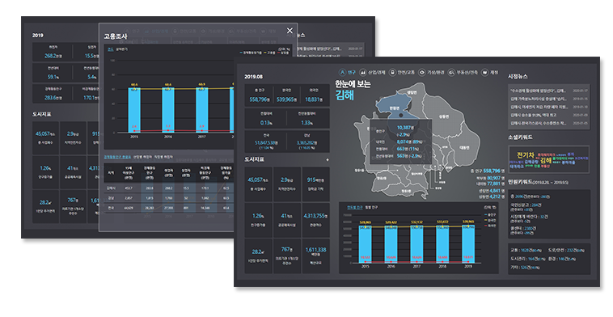Click the 0.13% change value
Image resolution: width=613 pixels, height=317 pixels.
click(266, 123)
